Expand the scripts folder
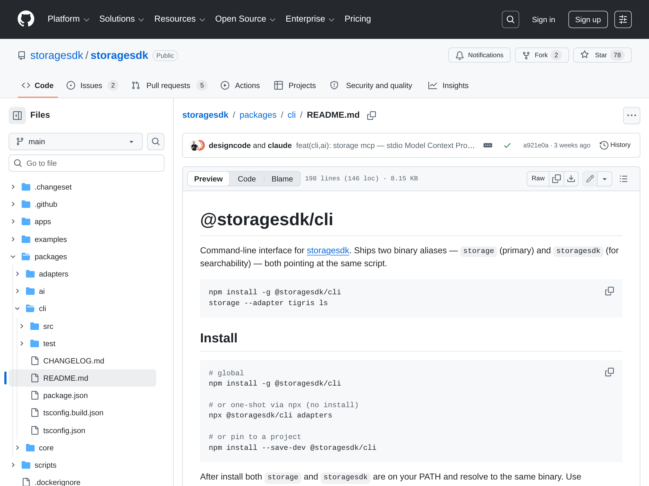The width and height of the screenshot is (649, 486). click(x=13, y=465)
